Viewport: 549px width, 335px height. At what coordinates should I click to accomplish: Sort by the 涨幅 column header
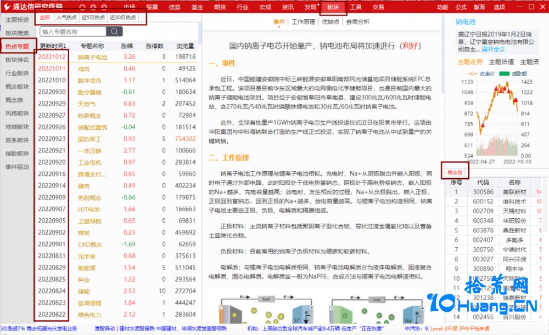(127, 46)
